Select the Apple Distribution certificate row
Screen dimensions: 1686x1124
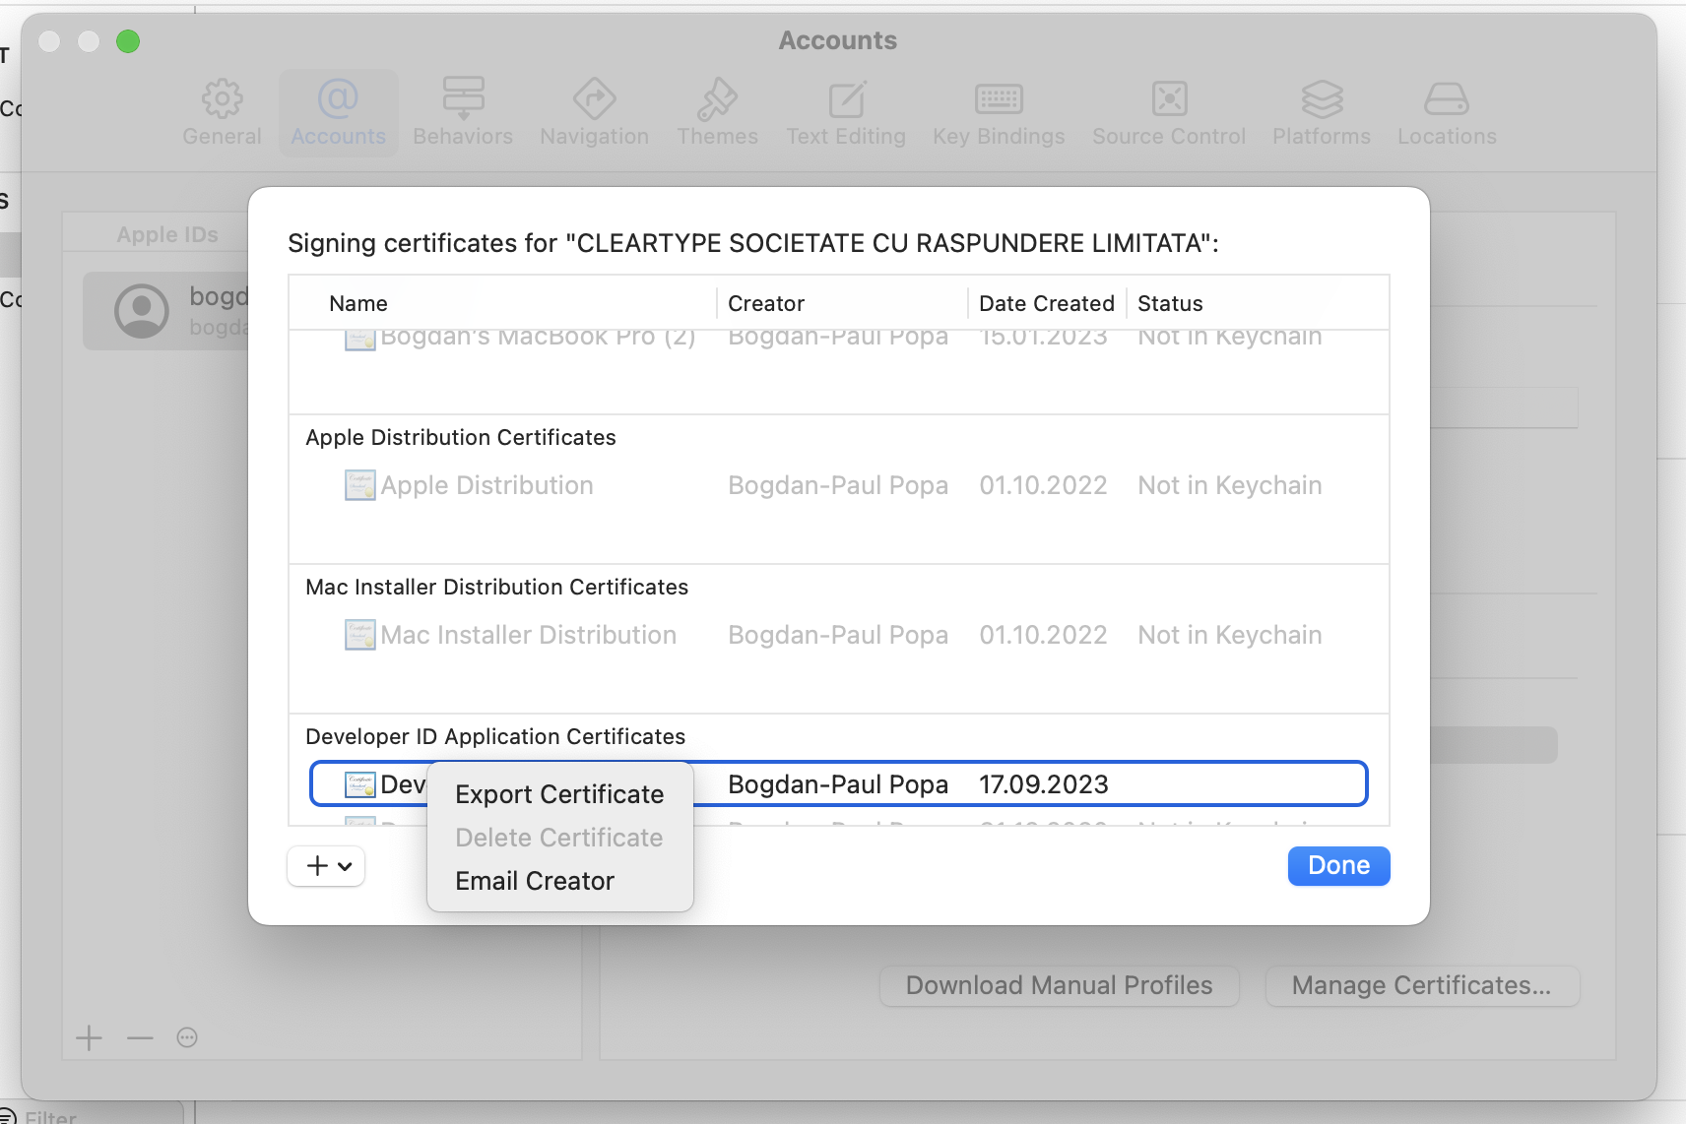838,485
